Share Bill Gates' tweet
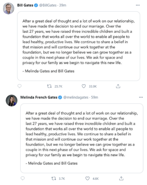Viewport: 147px width, 185px height. pos(118,86)
